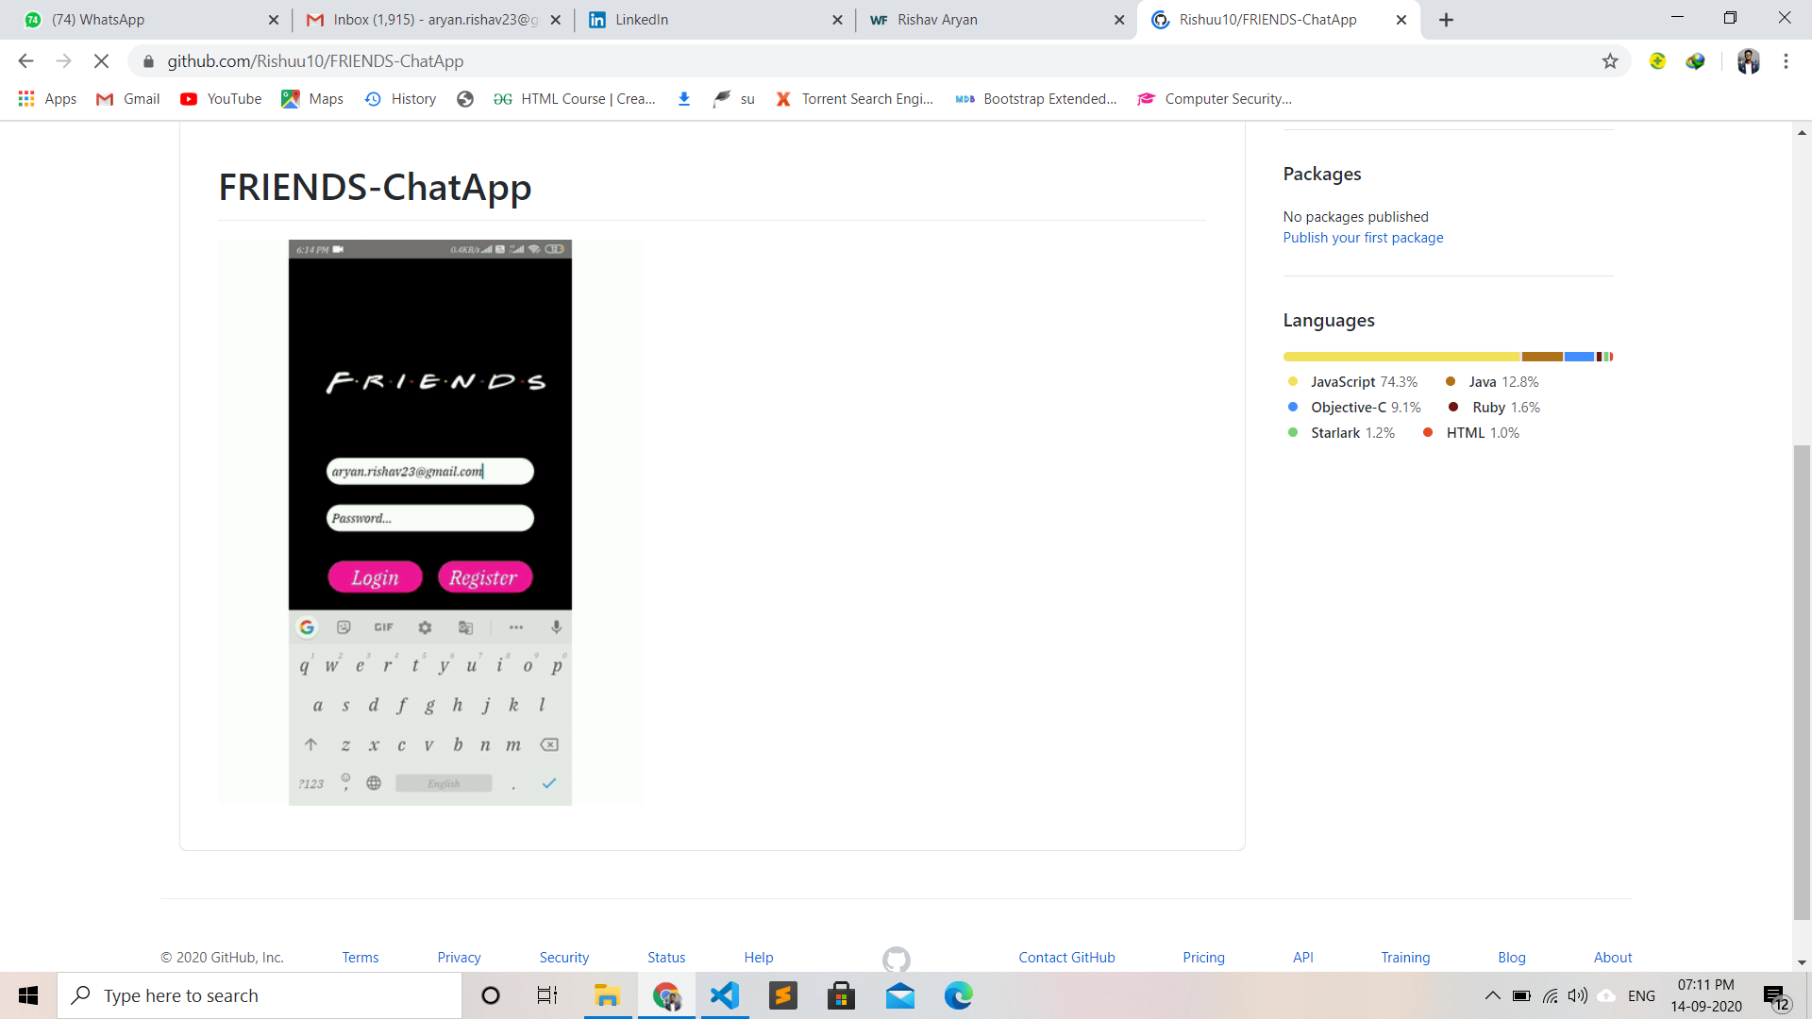This screenshot has height=1019, width=1812.
Task: Click the download arrow bookmark icon
Action: (x=684, y=99)
